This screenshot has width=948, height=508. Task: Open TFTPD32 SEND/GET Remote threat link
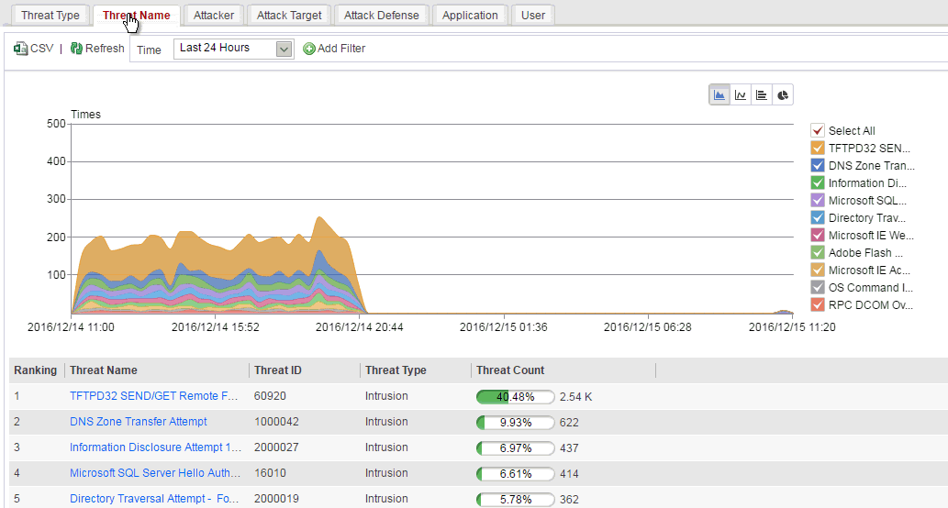tap(153, 396)
